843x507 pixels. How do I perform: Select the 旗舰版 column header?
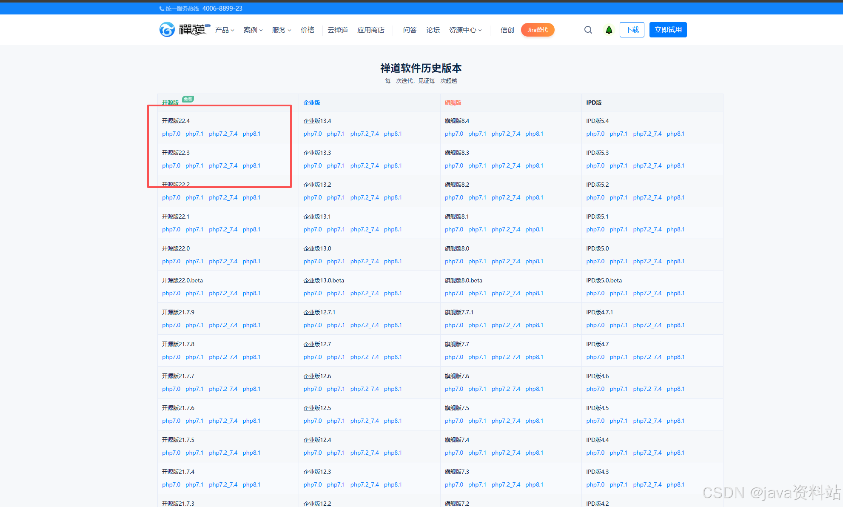pyautogui.click(x=453, y=103)
